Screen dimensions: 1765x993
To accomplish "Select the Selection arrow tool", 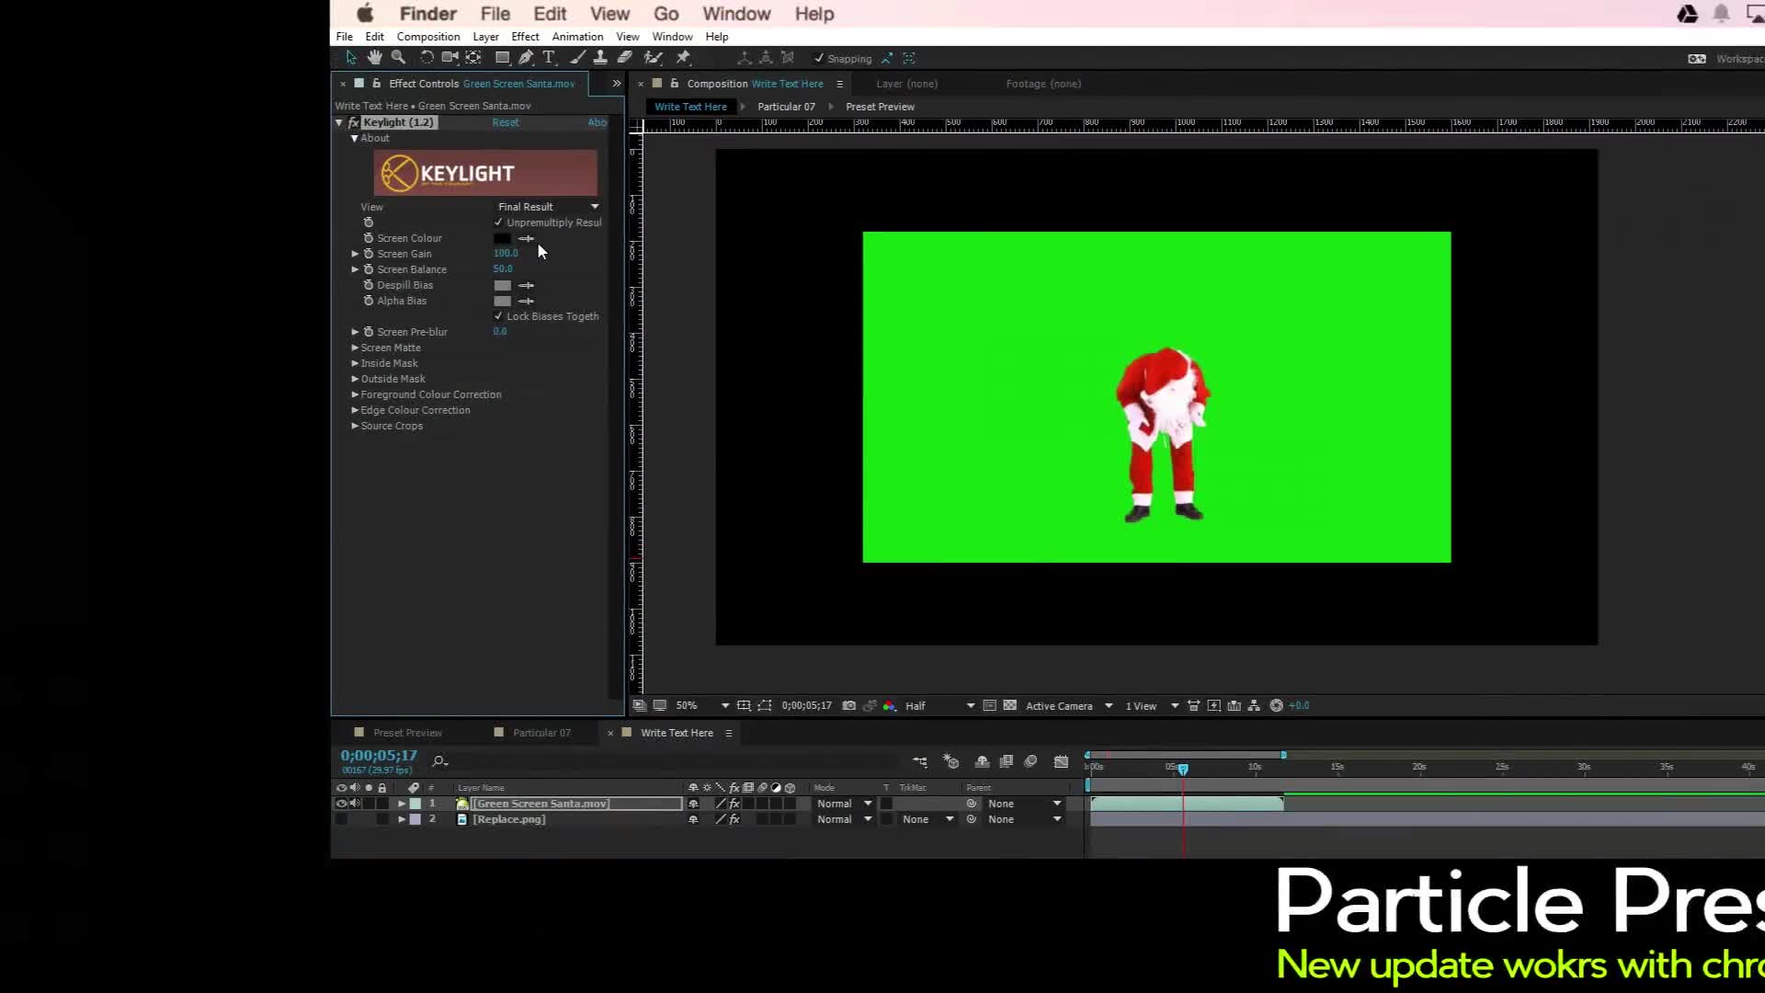I will click(350, 58).
